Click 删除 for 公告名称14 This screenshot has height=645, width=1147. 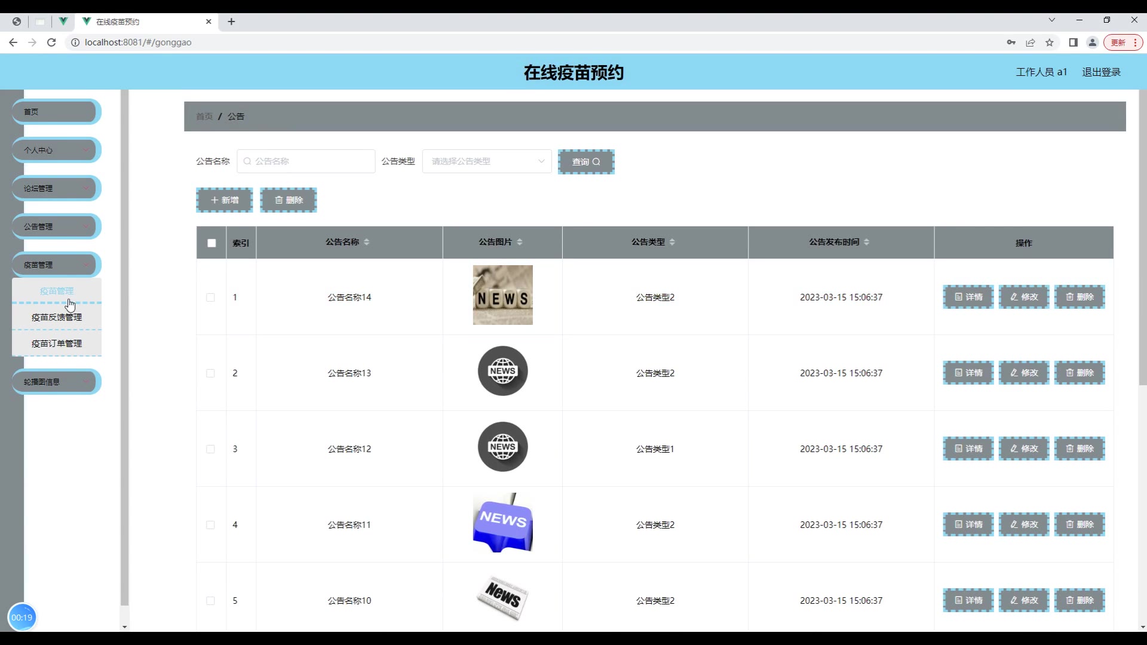point(1079,297)
